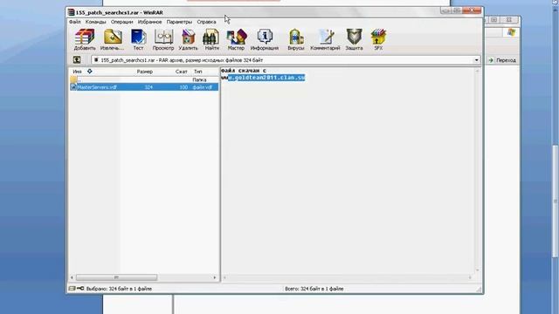Click the comment pane scrollbar down arrow
This screenshot has height=314, width=559.
click(478, 270)
